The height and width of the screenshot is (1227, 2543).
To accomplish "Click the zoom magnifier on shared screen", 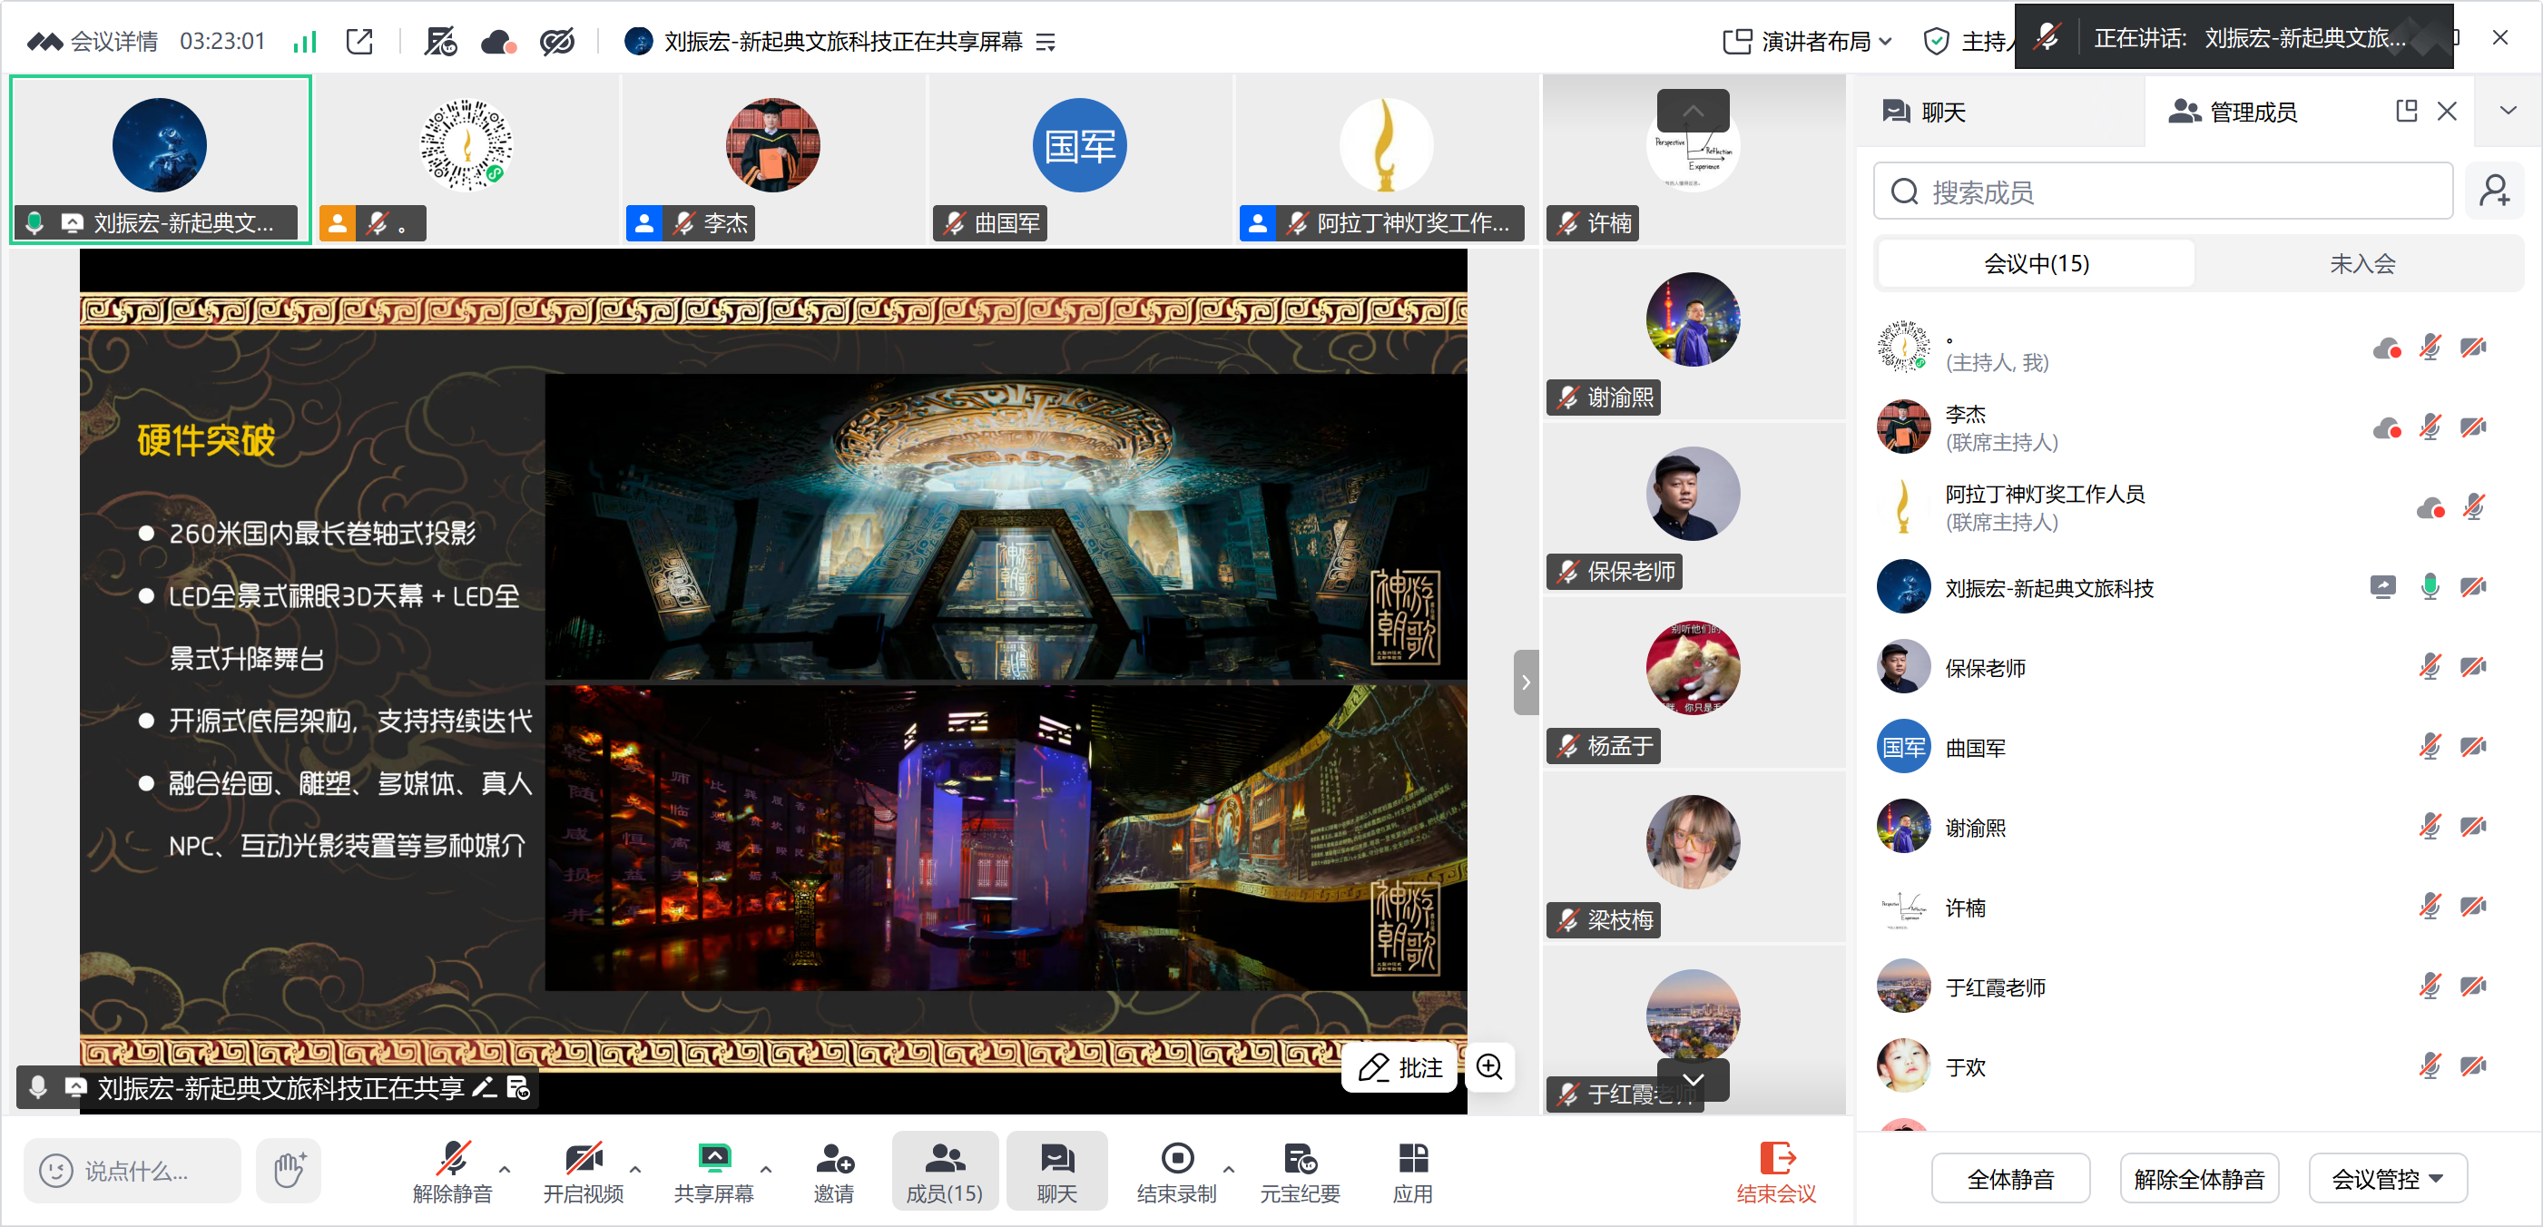I will coord(1488,1066).
